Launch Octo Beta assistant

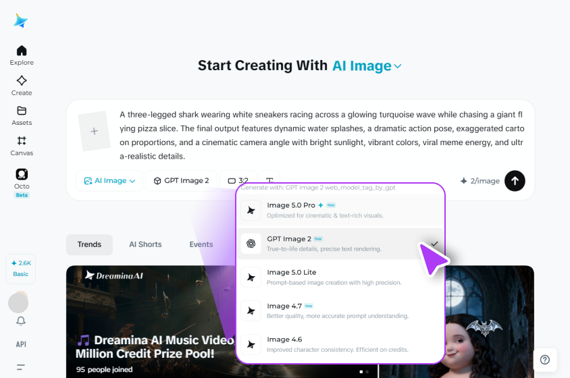[x=22, y=183]
